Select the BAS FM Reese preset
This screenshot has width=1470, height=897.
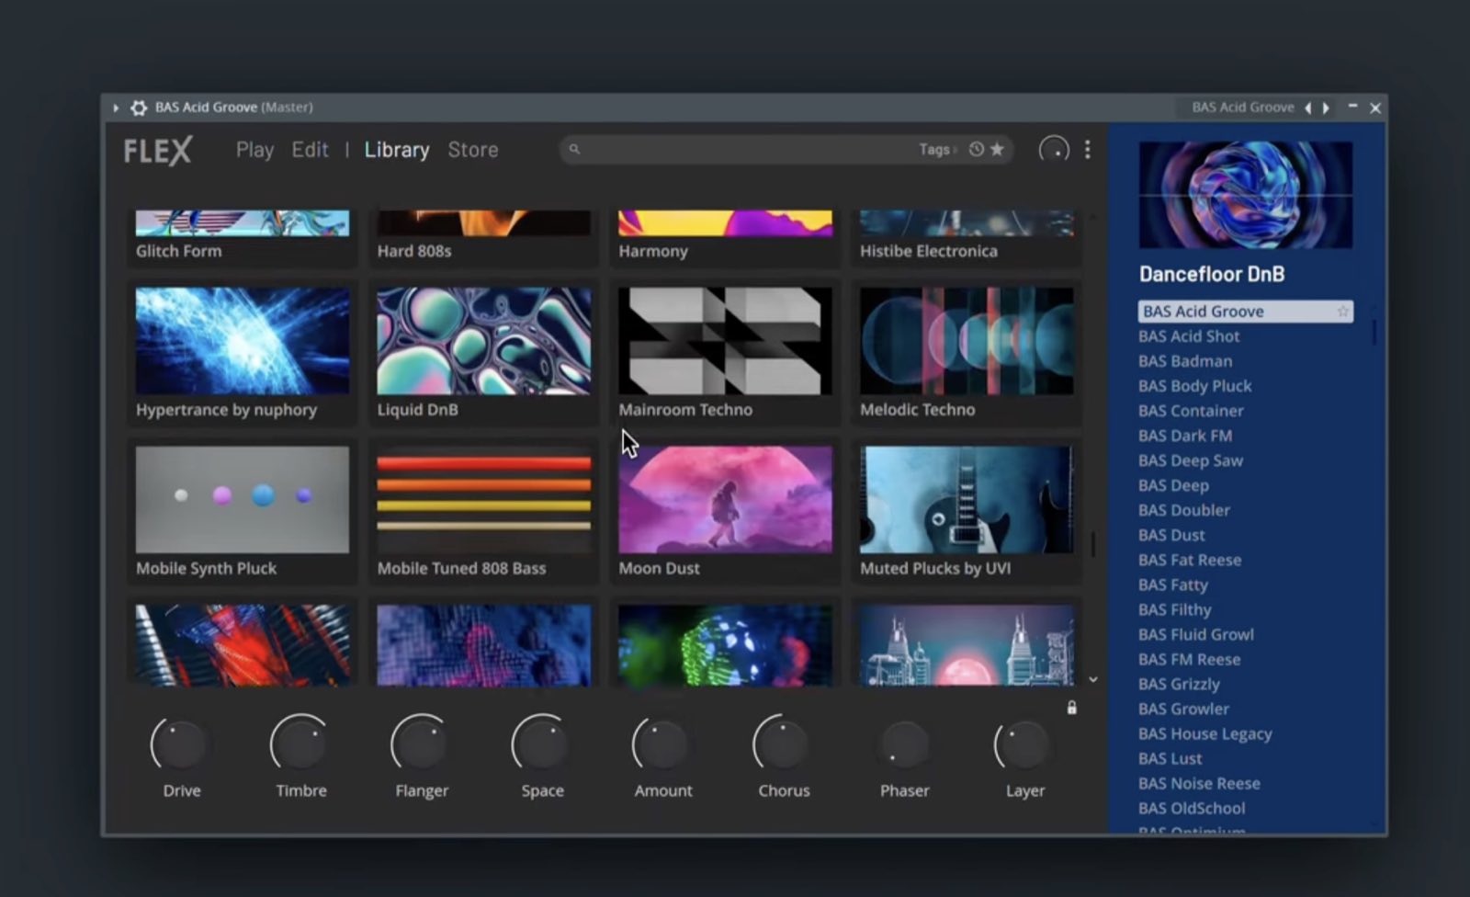[1189, 659]
